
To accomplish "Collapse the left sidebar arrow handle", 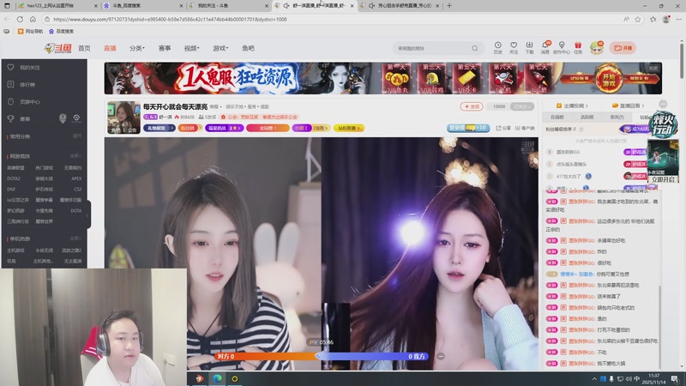I will 87,215.
